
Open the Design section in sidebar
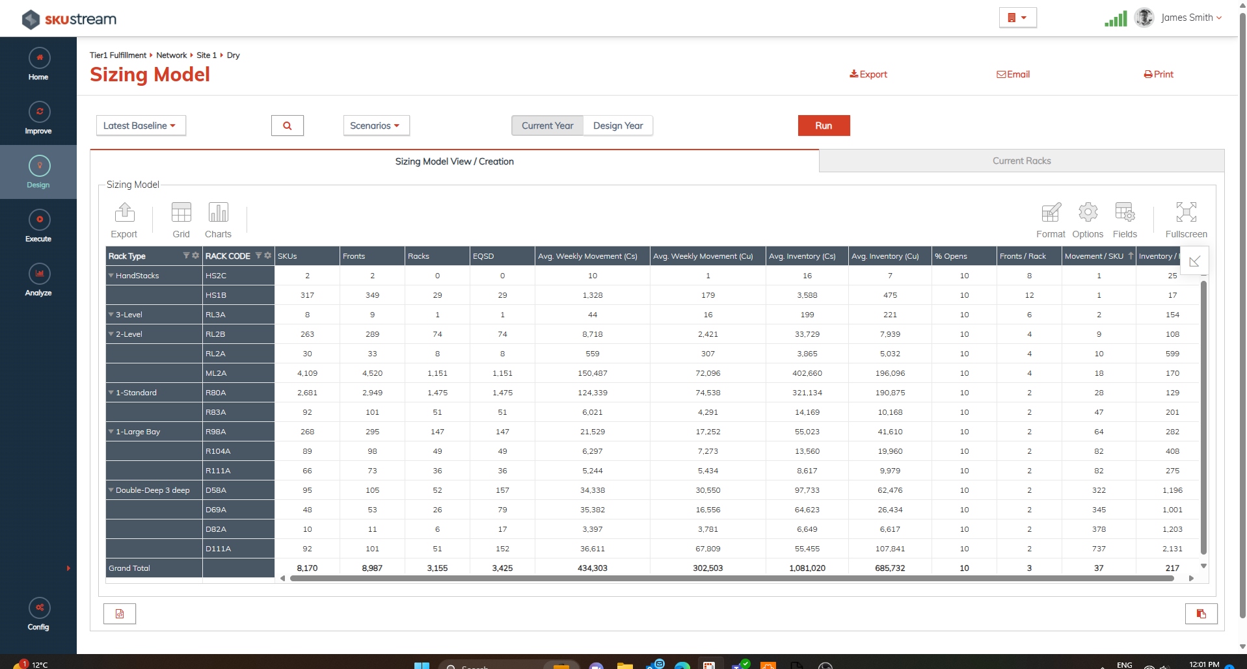point(38,172)
